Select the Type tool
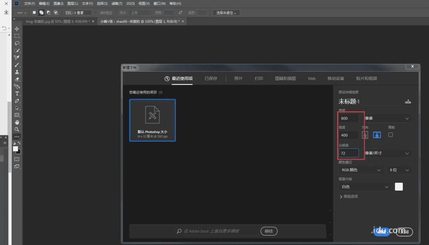This screenshot has width=429, height=245. [x=17, y=94]
